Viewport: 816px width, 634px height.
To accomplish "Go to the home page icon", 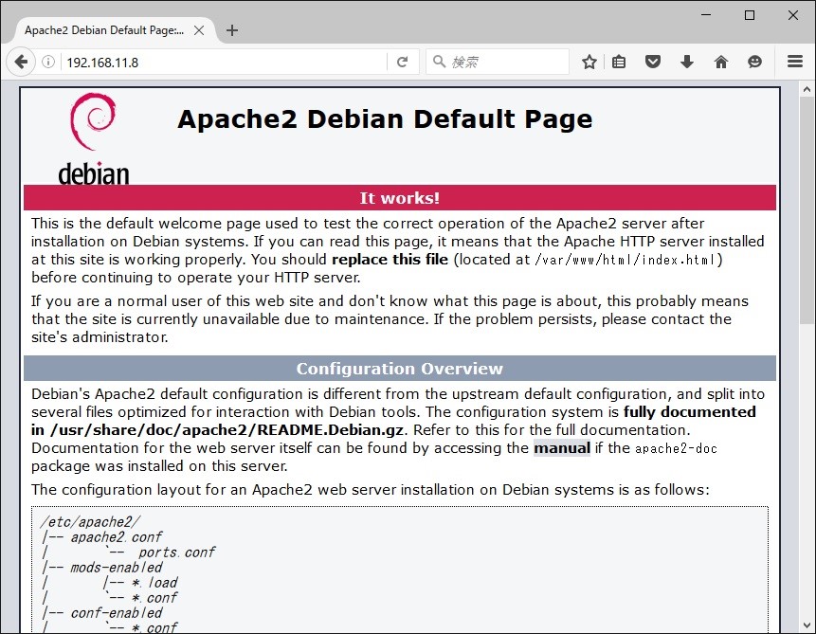I will tap(721, 62).
